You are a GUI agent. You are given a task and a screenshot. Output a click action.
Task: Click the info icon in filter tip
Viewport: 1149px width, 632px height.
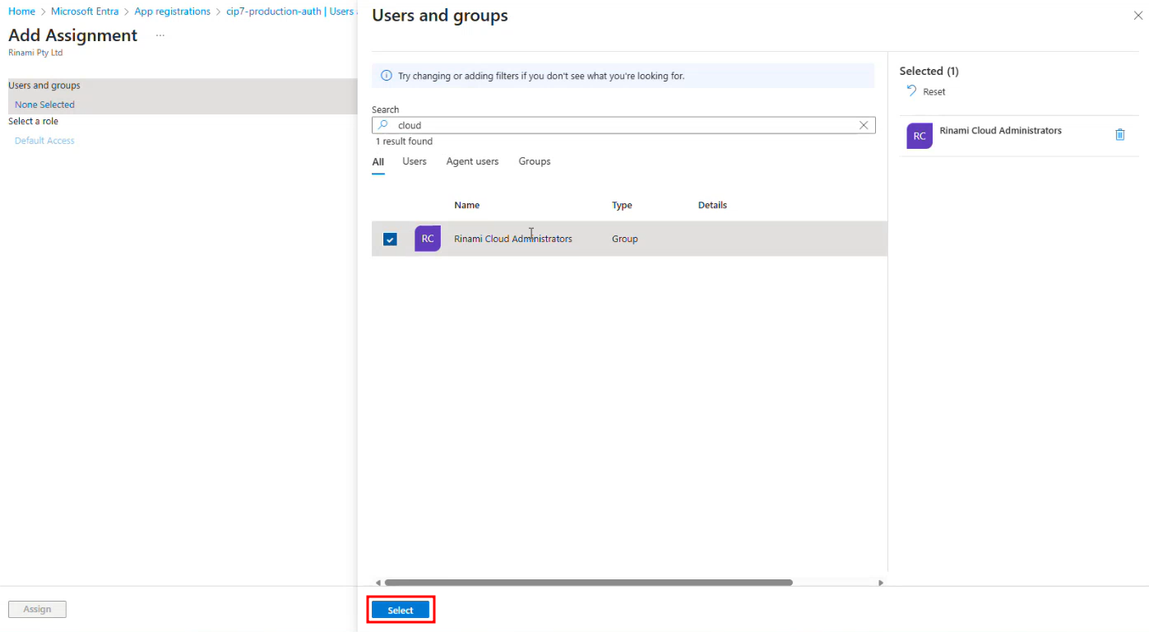pos(387,76)
